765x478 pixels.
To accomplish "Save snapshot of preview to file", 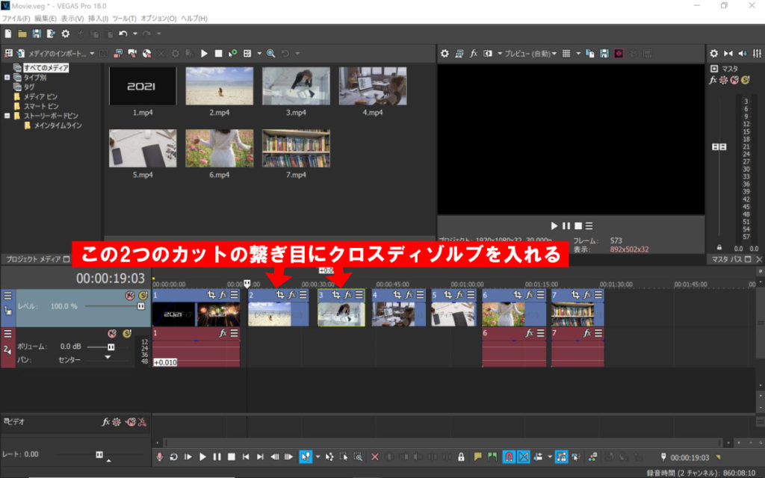I will point(604,54).
